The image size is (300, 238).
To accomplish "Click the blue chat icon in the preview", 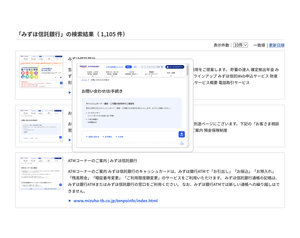I will click(182, 134).
